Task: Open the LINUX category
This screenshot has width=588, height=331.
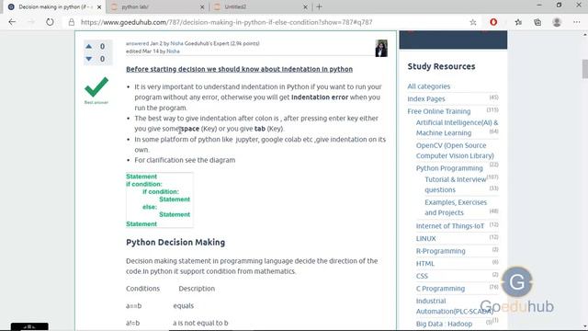Action: click(x=425, y=238)
